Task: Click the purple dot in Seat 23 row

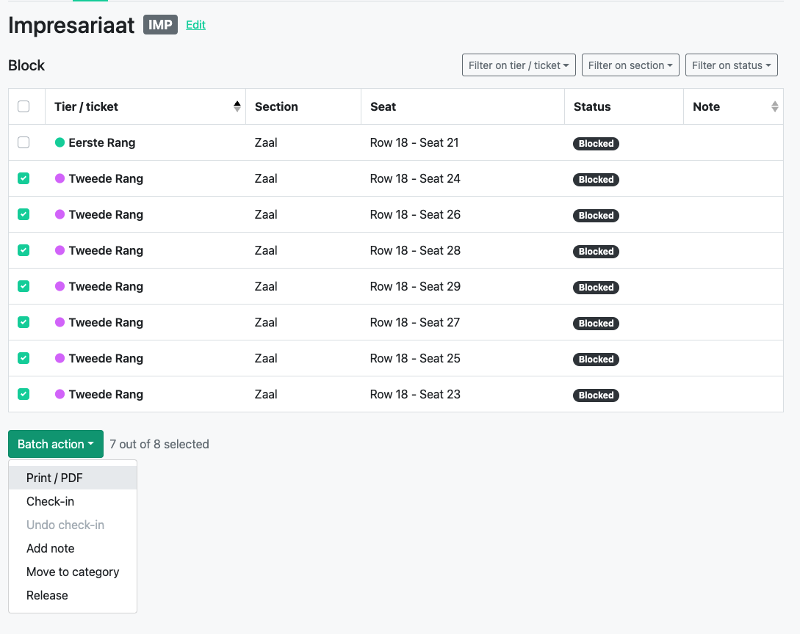Action: 60,394
